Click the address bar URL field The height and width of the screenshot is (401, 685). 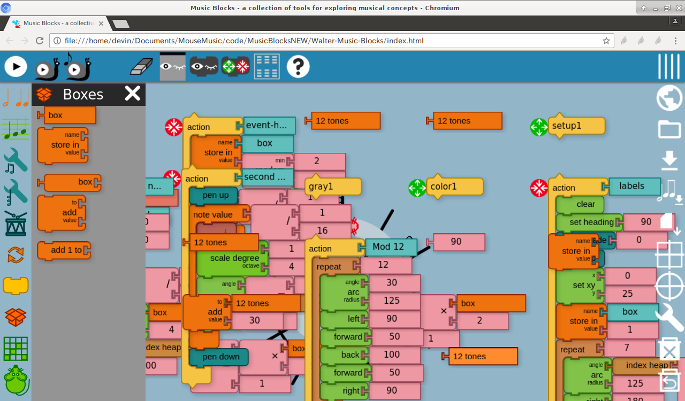tap(332, 41)
